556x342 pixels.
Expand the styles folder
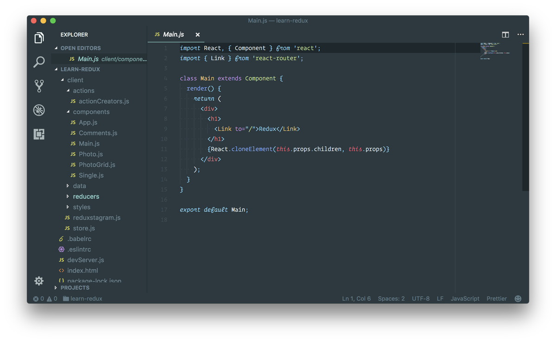68,207
